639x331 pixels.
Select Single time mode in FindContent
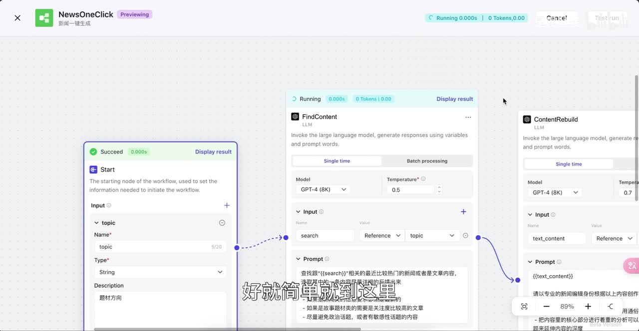(x=337, y=161)
